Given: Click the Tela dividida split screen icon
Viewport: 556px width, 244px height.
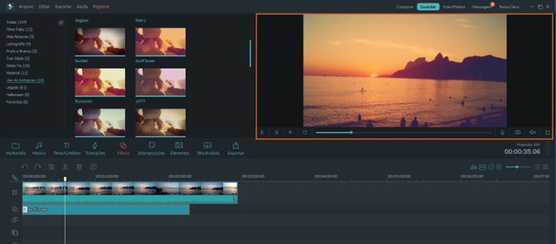Looking at the screenshot, I should tap(207, 148).
